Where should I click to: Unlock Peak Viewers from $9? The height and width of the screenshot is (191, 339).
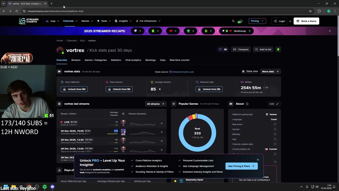119,89
